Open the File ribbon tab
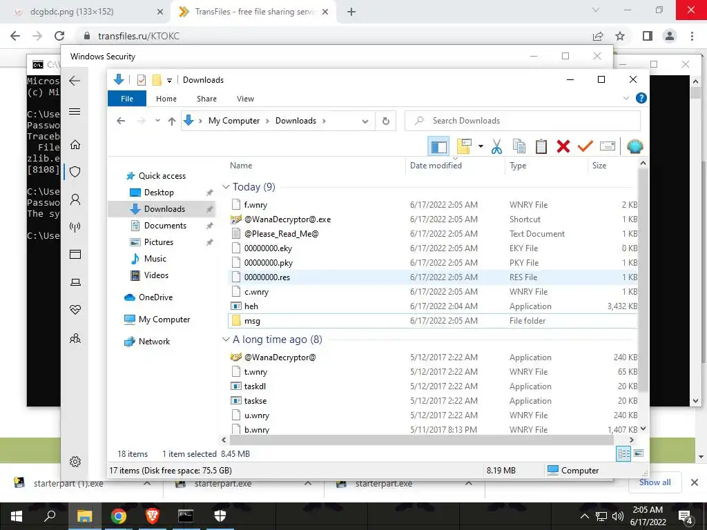This screenshot has width=707, height=530. coord(127,99)
